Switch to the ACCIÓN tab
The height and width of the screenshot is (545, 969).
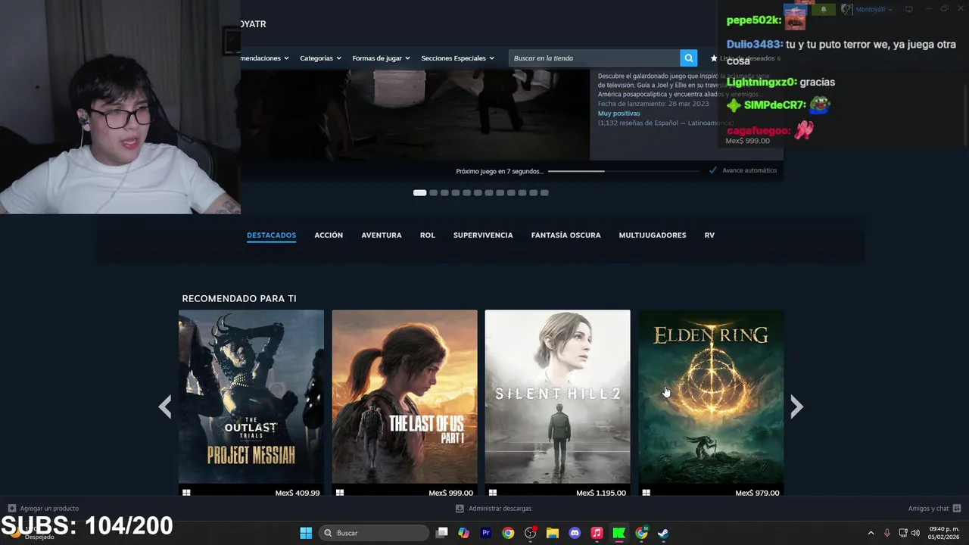329,235
